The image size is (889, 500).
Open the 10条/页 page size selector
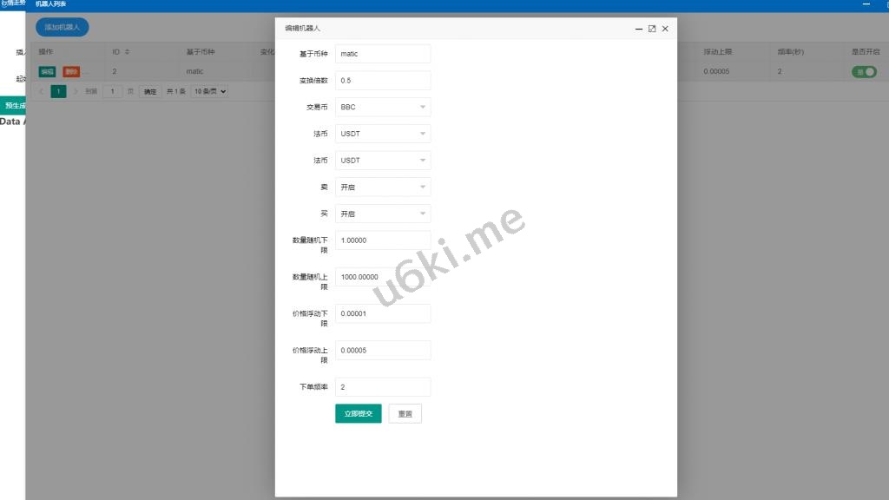click(x=210, y=91)
